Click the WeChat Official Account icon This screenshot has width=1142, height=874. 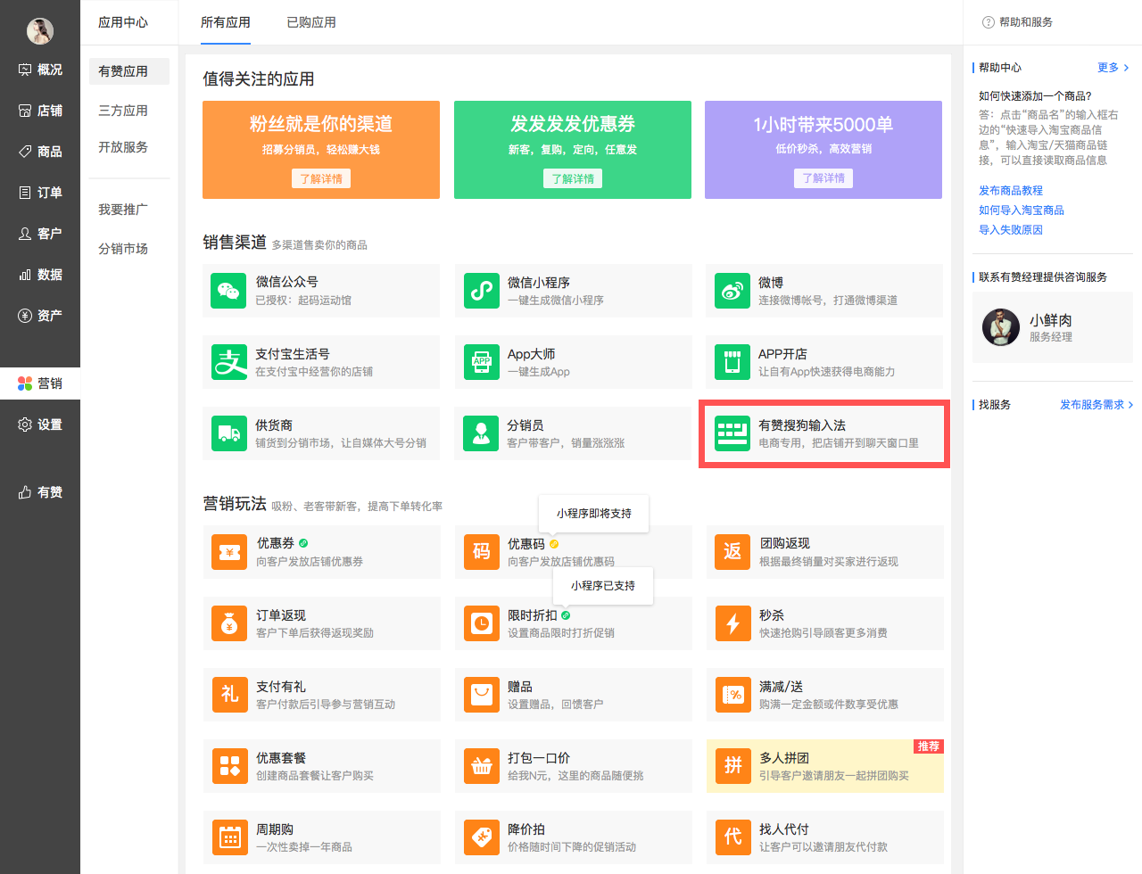click(x=228, y=291)
